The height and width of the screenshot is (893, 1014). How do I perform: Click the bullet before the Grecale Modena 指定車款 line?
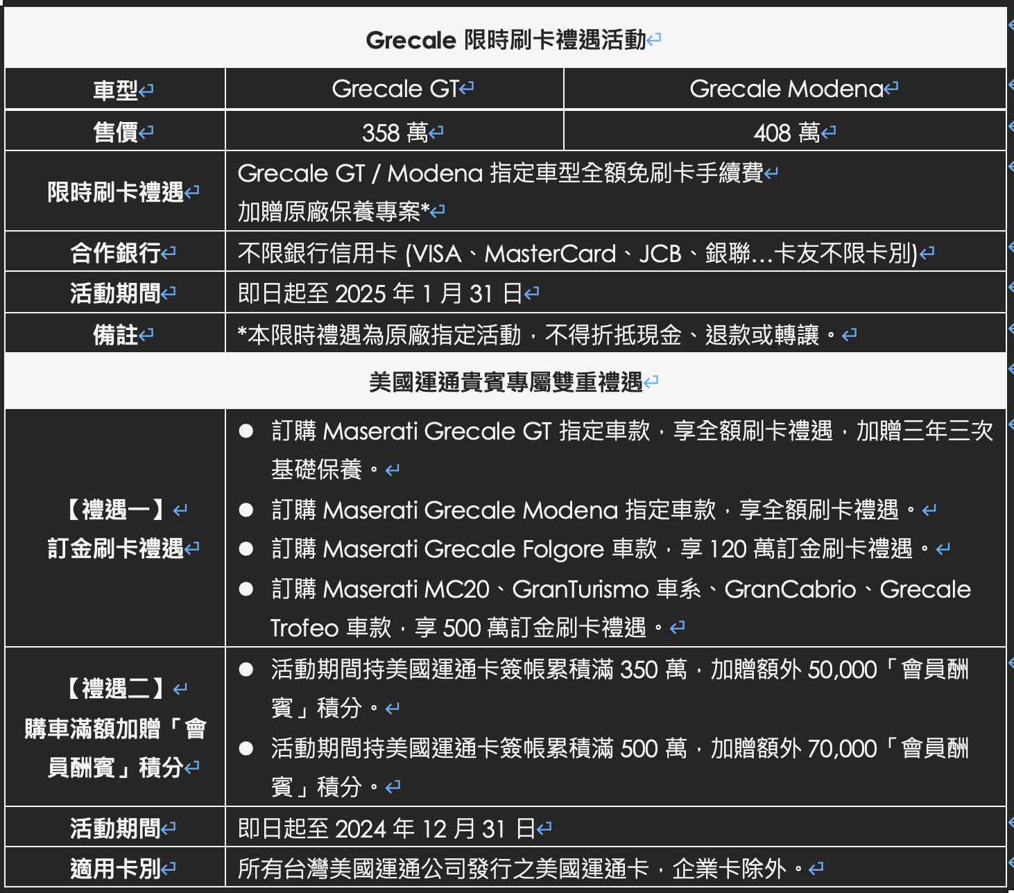[x=246, y=510]
